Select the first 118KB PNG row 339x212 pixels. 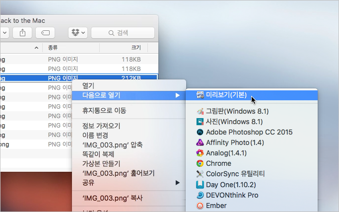pos(79,59)
